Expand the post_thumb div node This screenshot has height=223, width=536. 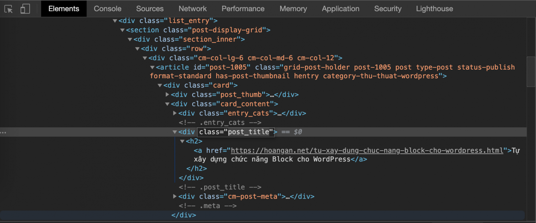(167, 95)
